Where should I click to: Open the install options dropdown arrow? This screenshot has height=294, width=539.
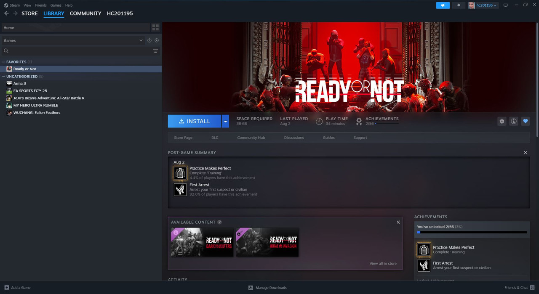pyautogui.click(x=225, y=121)
